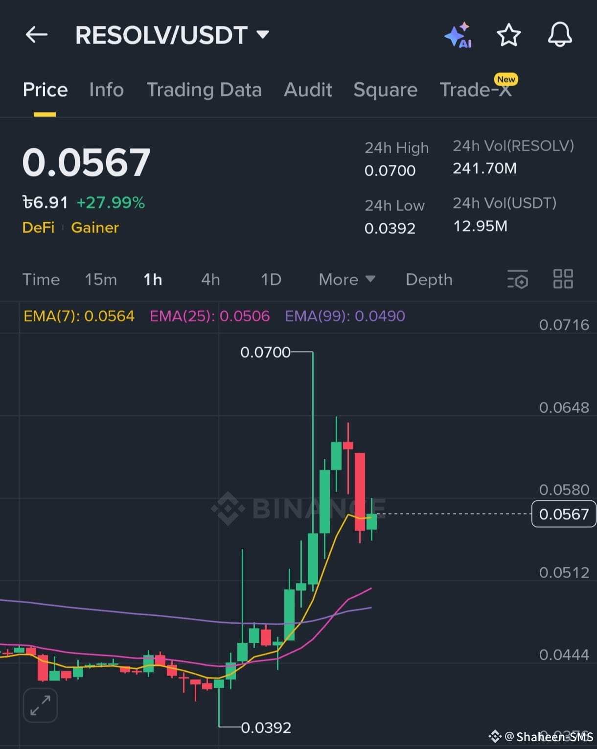This screenshot has height=749, width=597.
Task: Tap the 0.0512 price axis label
Action: (564, 573)
